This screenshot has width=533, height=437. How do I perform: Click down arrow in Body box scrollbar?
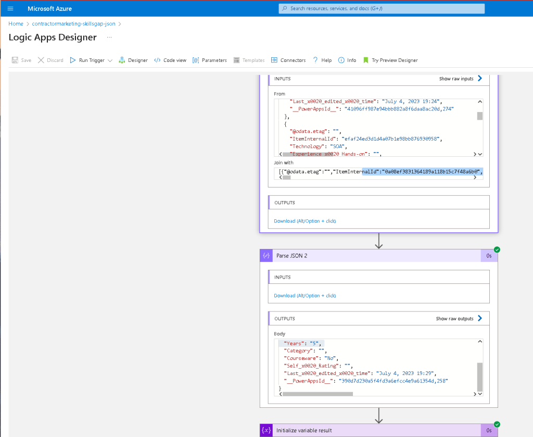[480, 394]
